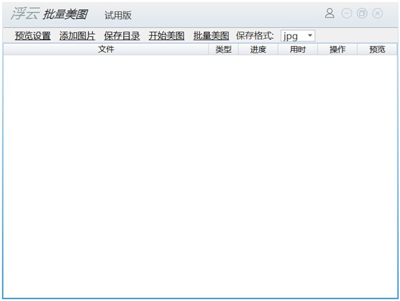Open 批量美图 batch beautify link
400x301 pixels.
(211, 36)
